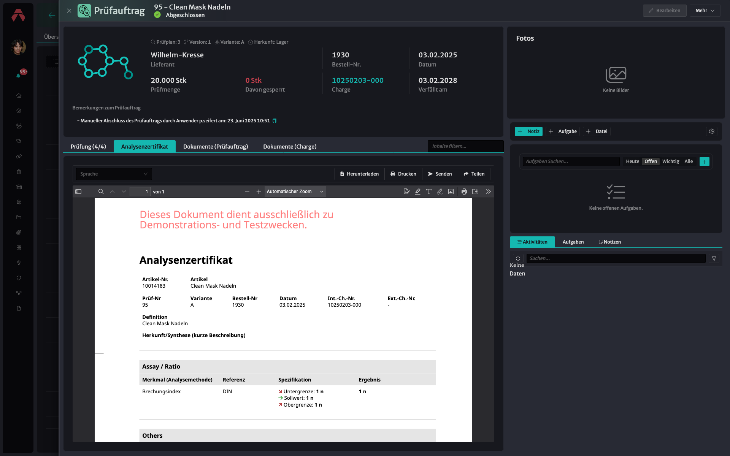
Task: Copy the remark with the copy icon
Action: (275, 121)
